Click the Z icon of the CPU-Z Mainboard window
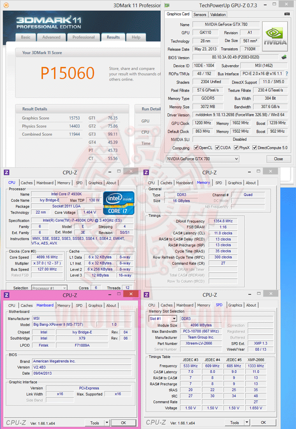This screenshot has height=429, width=296. click(7, 295)
